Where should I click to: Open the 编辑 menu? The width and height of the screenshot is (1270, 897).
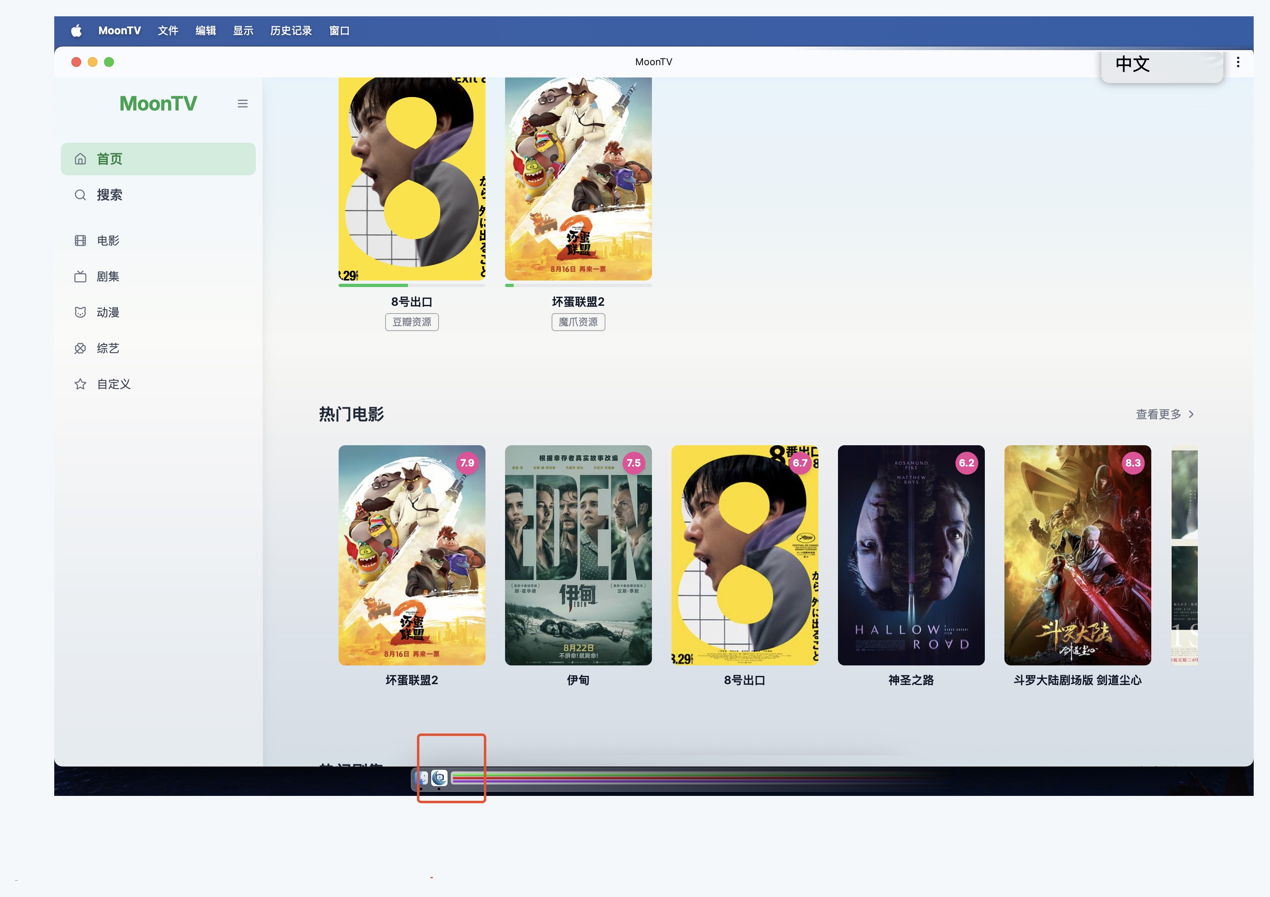click(x=206, y=31)
